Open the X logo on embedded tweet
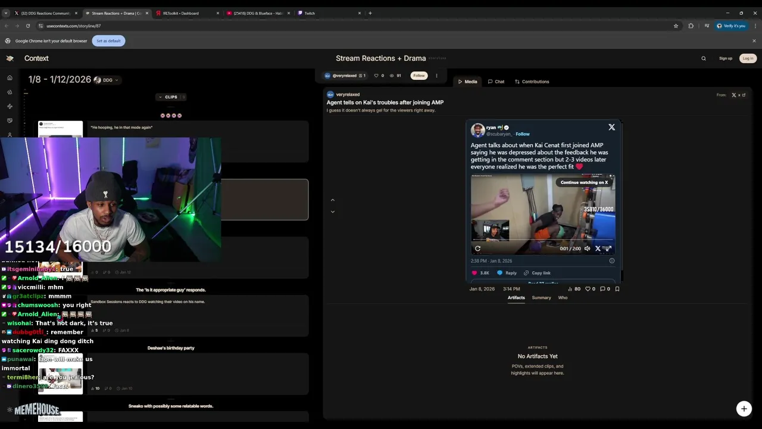 point(611,127)
